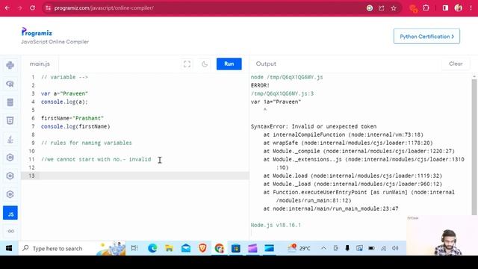Open Task View on taskbar
Screen dimensions: 478x269
[134, 248]
